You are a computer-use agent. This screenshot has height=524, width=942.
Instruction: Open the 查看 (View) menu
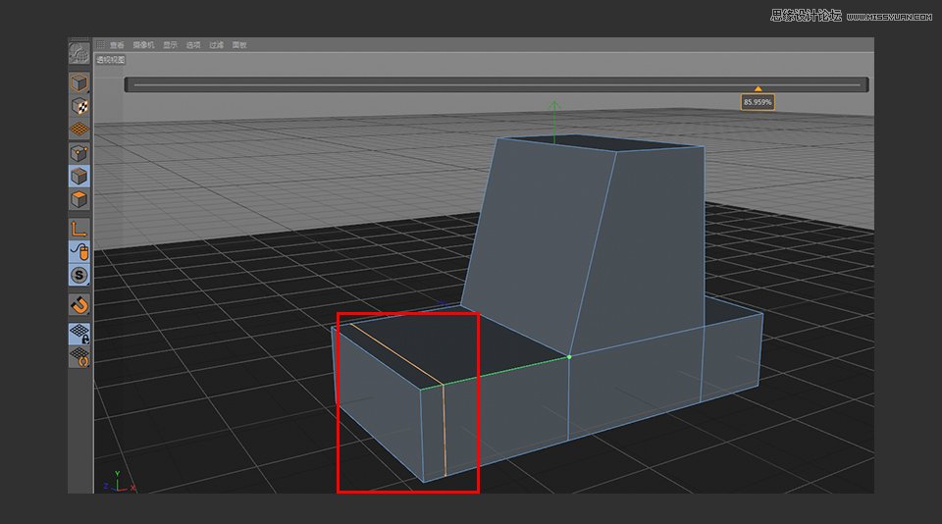click(118, 45)
